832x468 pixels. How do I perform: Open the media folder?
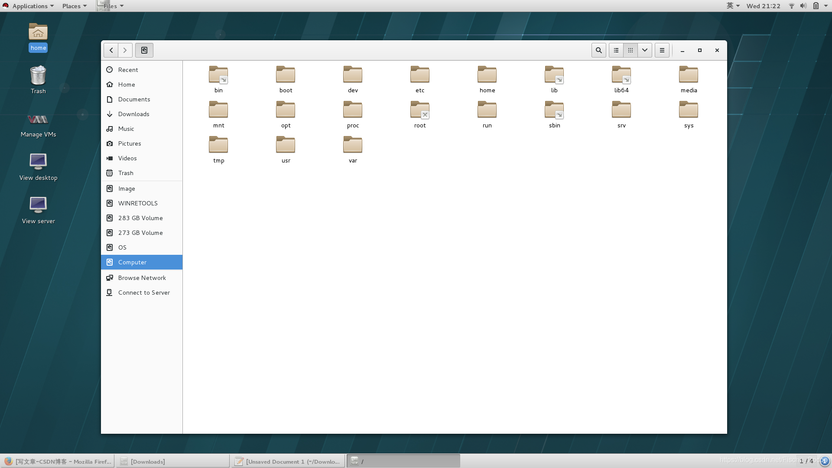click(x=689, y=79)
